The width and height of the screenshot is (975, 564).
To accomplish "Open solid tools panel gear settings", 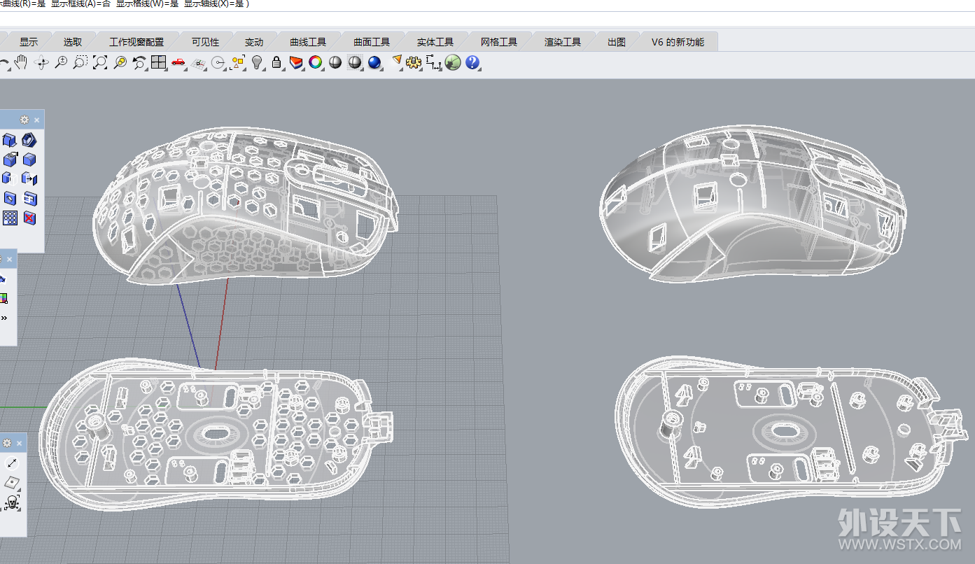I will tap(24, 120).
